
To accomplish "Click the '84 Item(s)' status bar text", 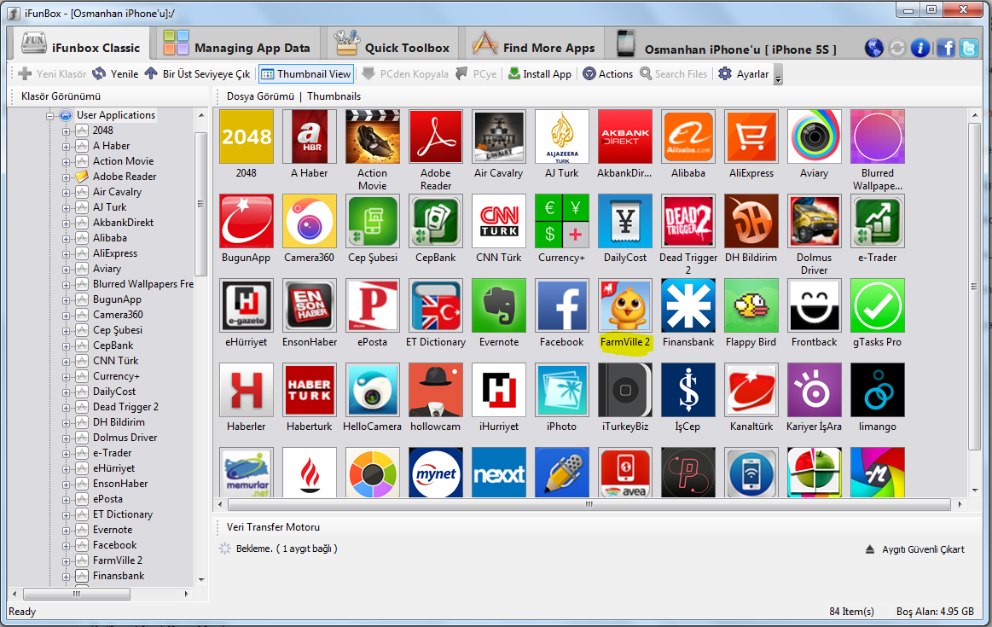I will coord(851,611).
